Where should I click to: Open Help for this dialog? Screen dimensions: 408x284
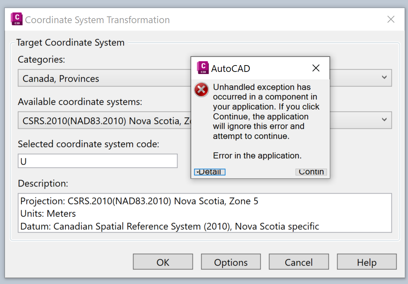pyautogui.click(x=366, y=262)
